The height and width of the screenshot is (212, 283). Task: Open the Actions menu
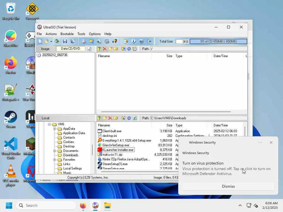pyautogui.click(x=51, y=34)
